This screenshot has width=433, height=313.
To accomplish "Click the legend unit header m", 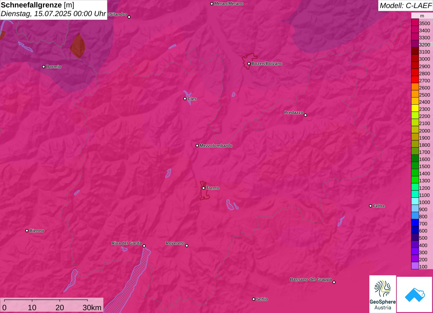I will pos(422,16).
